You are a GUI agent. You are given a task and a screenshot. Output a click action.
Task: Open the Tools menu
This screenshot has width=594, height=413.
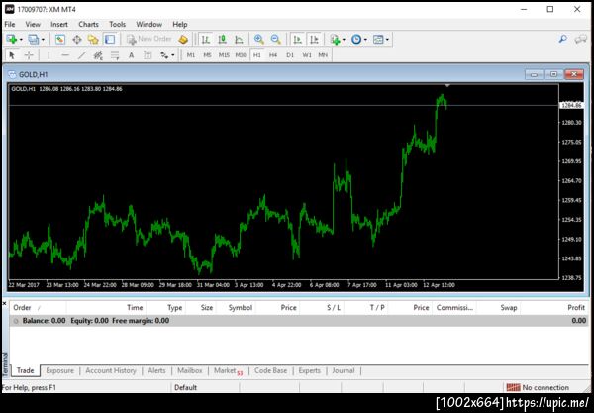[118, 24]
